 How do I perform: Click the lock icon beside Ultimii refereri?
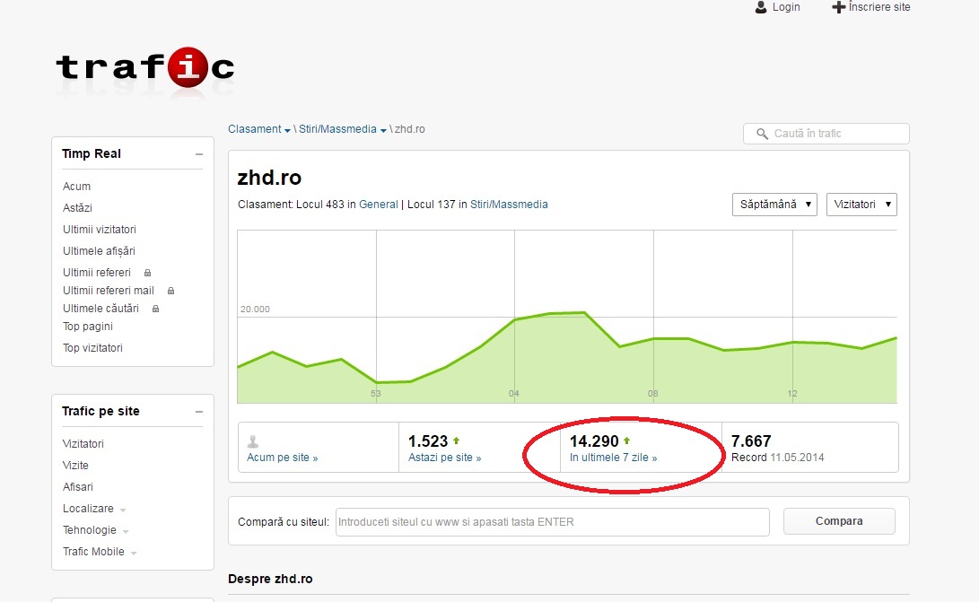(148, 273)
